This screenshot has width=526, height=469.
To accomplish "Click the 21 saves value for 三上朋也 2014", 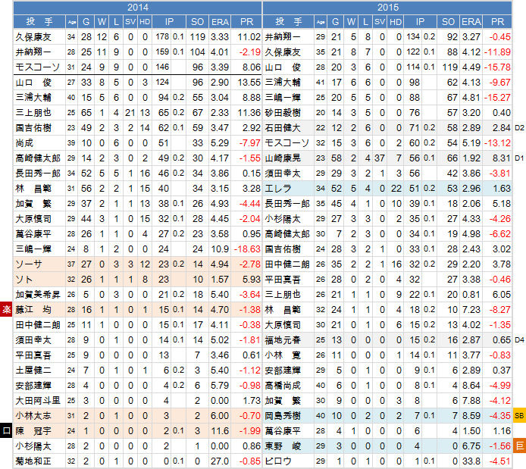I will (130, 113).
